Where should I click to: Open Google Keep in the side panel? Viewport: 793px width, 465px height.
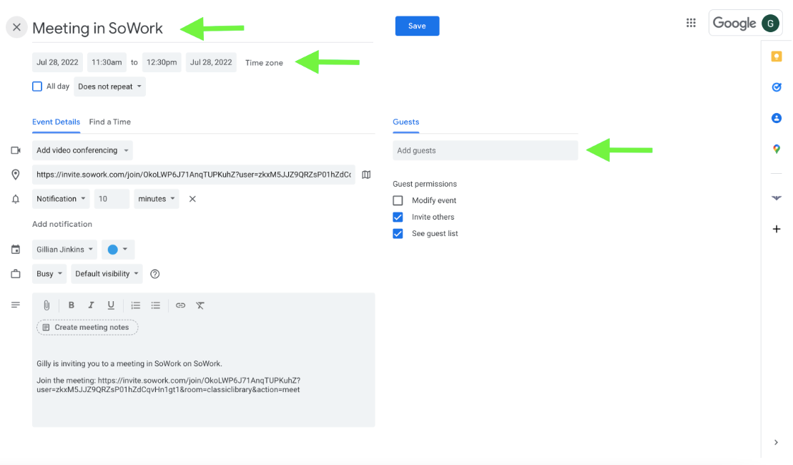[777, 57]
